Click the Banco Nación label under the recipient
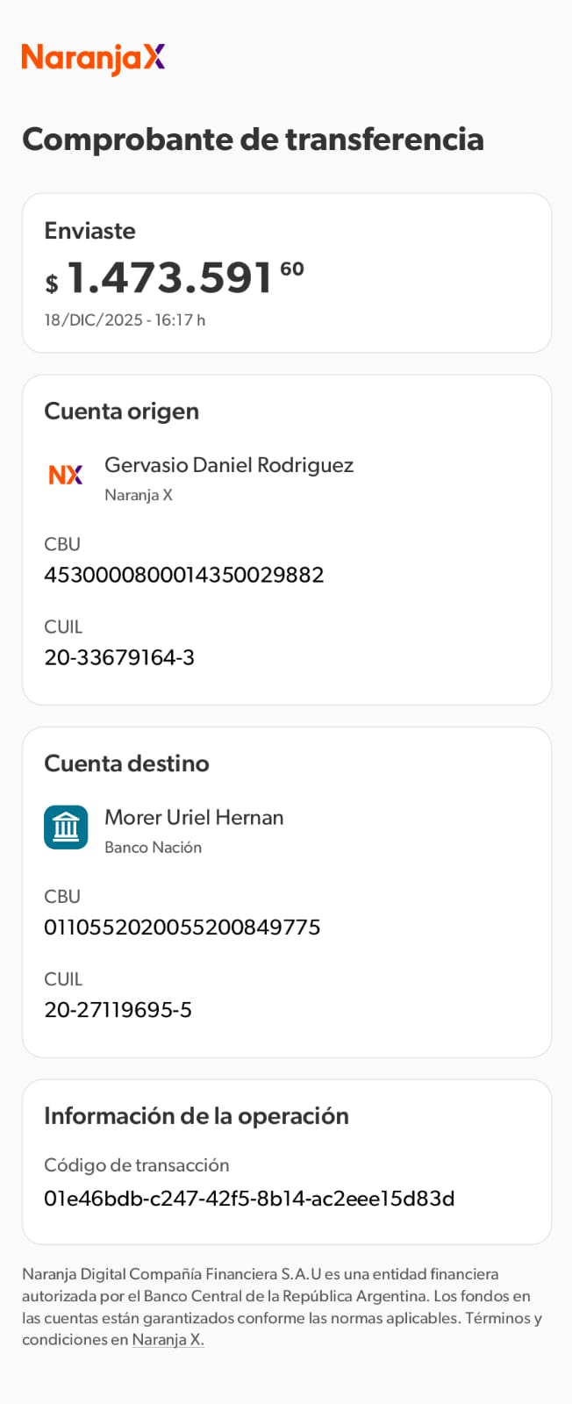The image size is (572, 1404). 153,848
